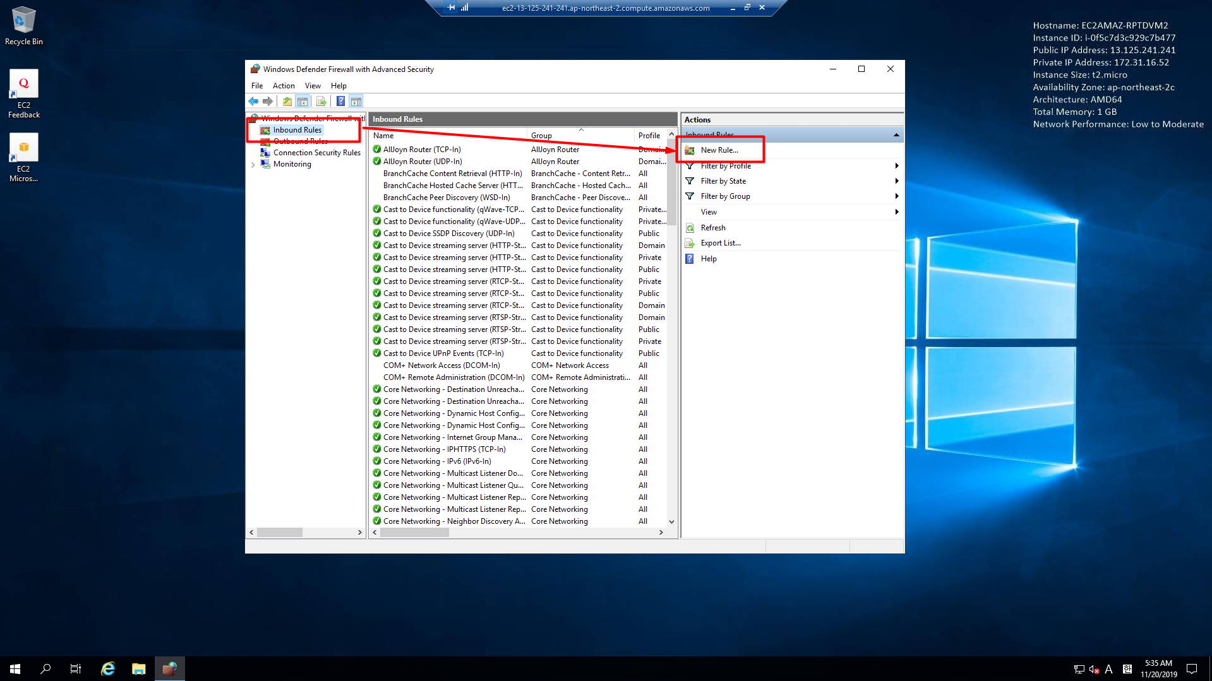Click green check icon of AllJoyn Router (TCP-In)
The height and width of the screenshot is (681, 1212).
click(x=377, y=150)
